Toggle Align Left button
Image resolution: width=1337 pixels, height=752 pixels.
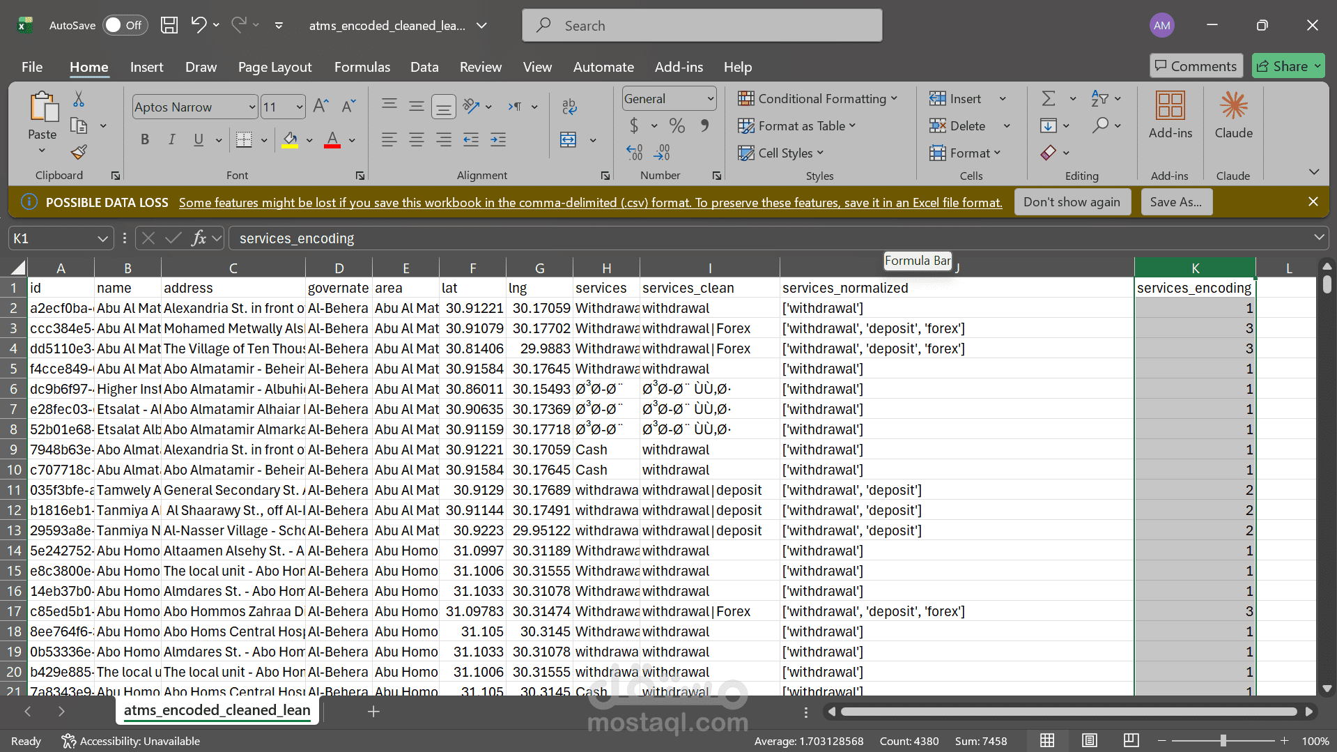[389, 140]
